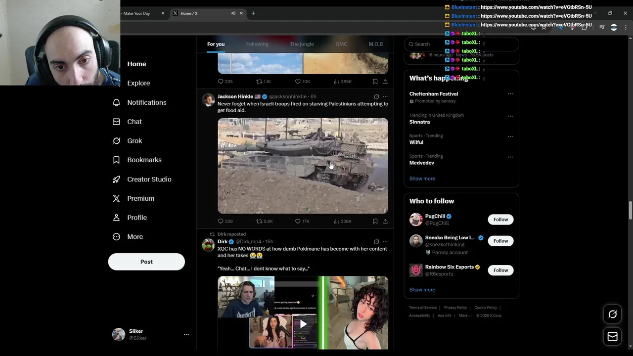Click the Premium X logo icon
The width and height of the screenshot is (633, 356).
pos(116,198)
